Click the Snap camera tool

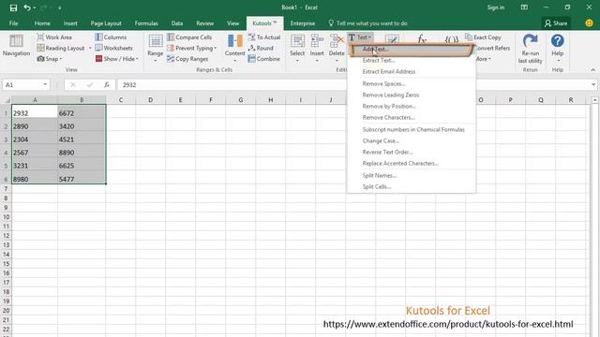50,59
